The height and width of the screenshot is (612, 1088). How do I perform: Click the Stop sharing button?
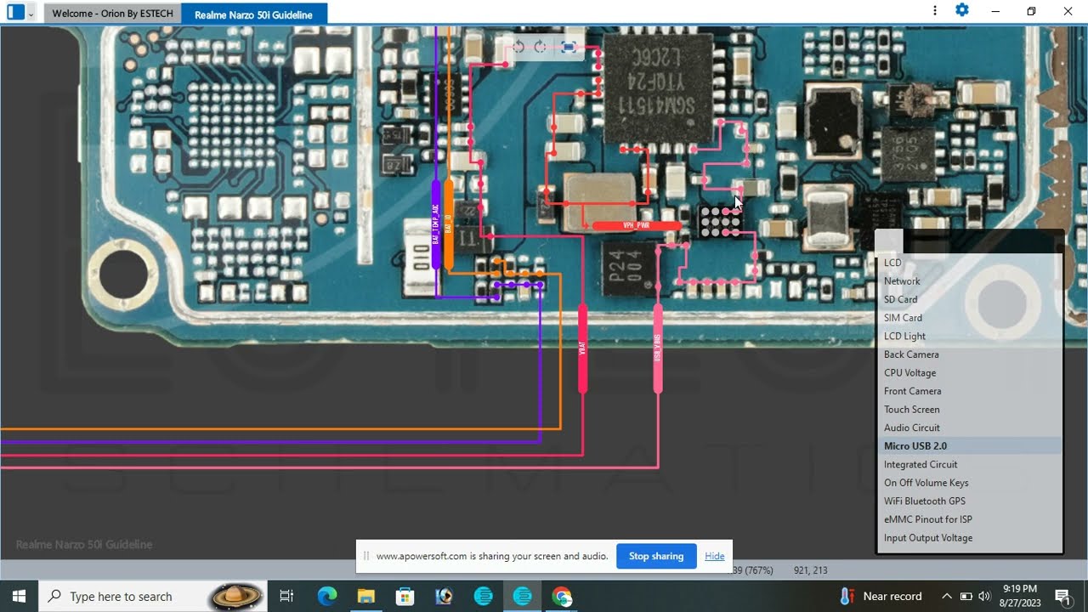click(x=656, y=556)
